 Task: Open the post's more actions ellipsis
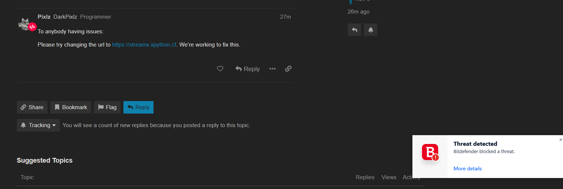tap(272, 69)
